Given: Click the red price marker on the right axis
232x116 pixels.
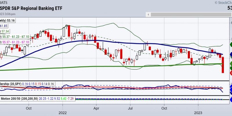Looking at the screenshot, I should tap(231, 73).
